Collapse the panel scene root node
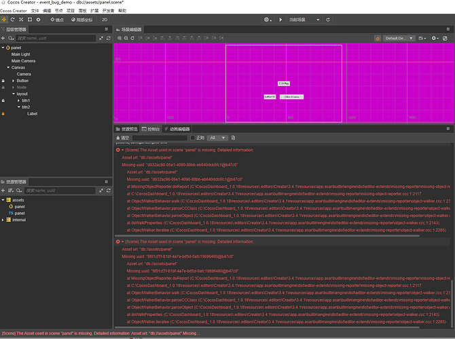This screenshot has width=455, height=339. pyautogui.click(x=3, y=47)
